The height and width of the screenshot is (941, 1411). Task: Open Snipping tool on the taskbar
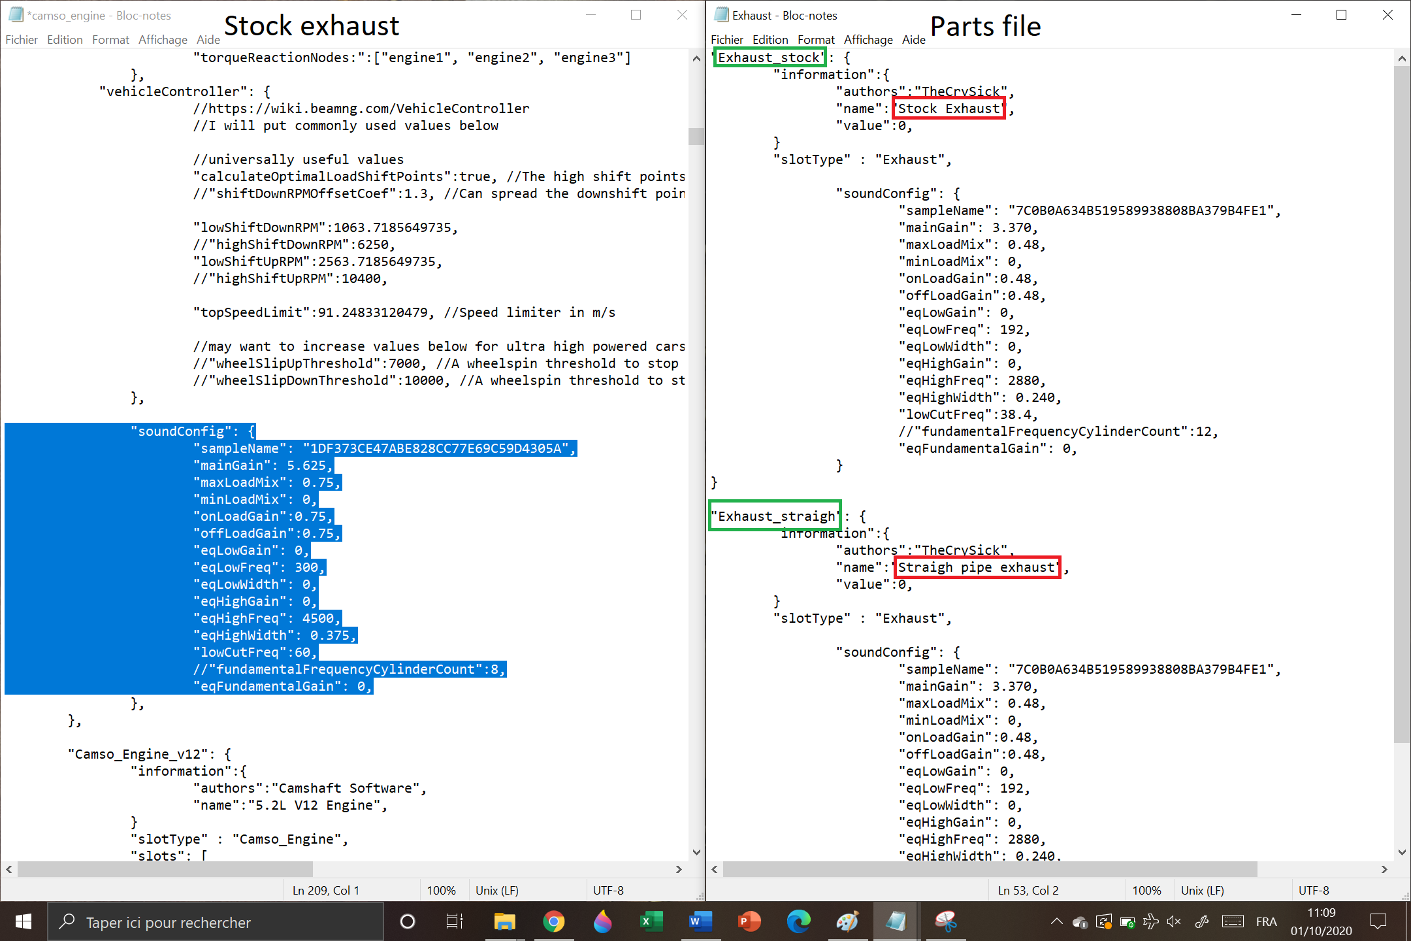[x=945, y=921]
